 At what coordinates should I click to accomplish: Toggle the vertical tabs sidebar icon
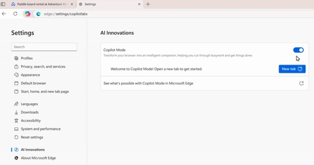point(3,4)
